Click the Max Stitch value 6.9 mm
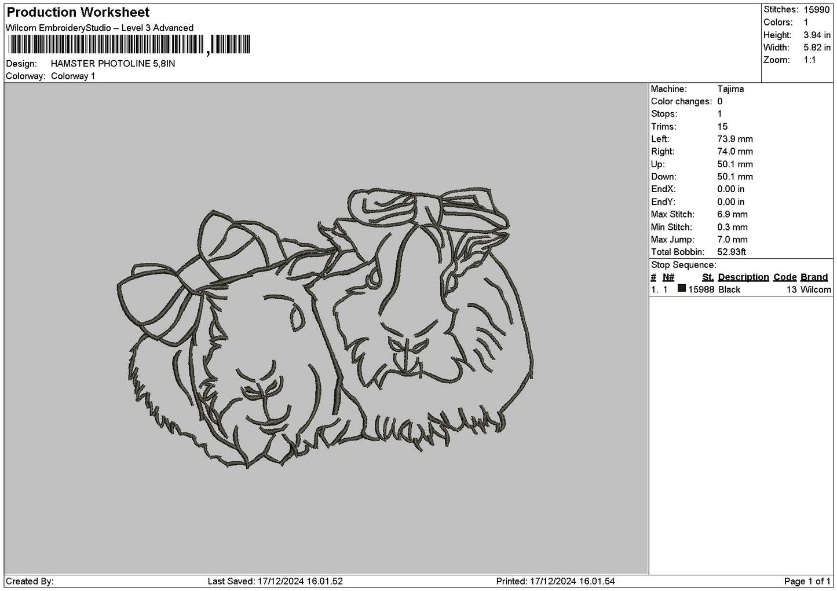Viewport: 837px width, 591px height. coord(732,215)
